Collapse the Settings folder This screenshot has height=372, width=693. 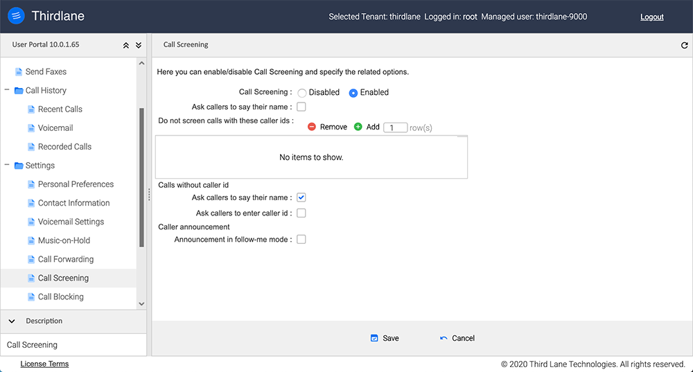click(x=8, y=166)
